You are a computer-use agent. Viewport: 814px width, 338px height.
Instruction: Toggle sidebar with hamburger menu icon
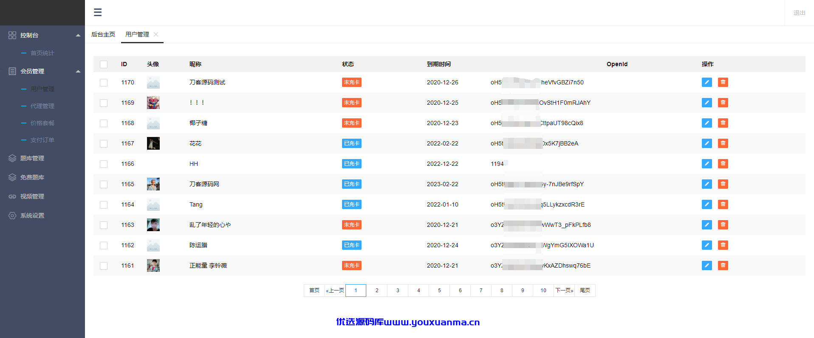pyautogui.click(x=98, y=12)
